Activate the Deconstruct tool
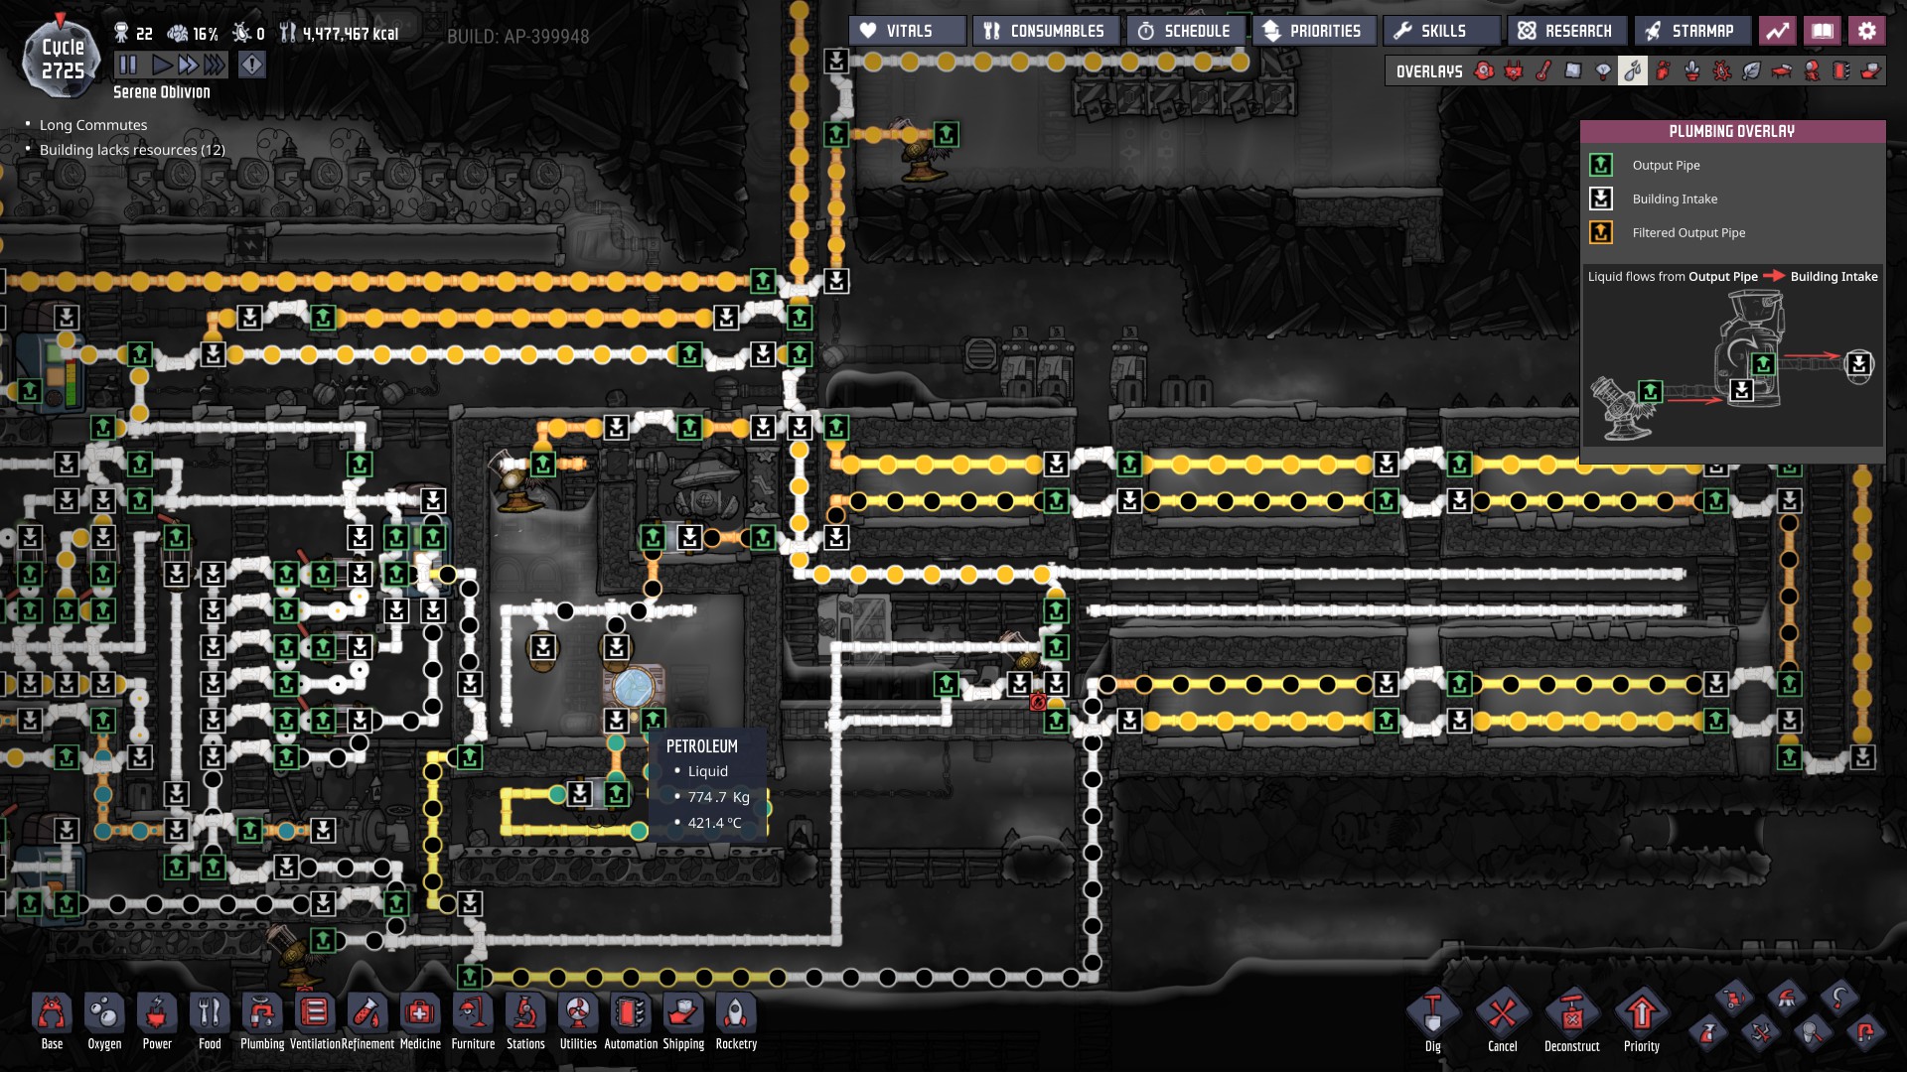1907x1072 pixels. click(x=1571, y=1014)
